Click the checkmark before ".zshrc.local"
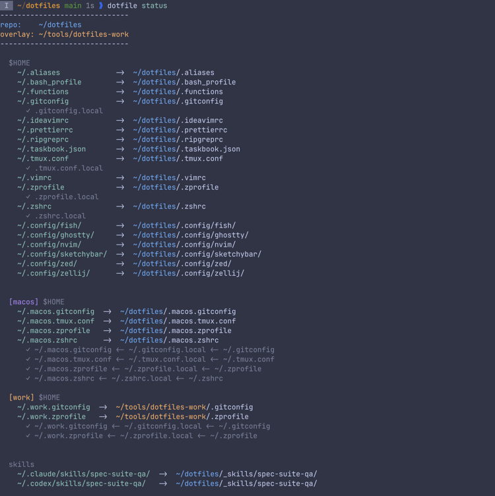Screen dimensions: 495x496 tap(28, 216)
